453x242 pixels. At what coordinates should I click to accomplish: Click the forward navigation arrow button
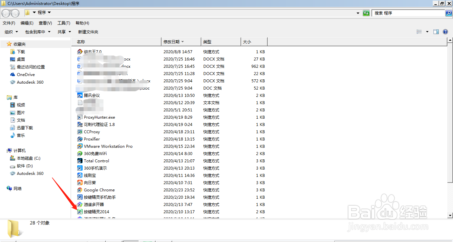[15, 13]
